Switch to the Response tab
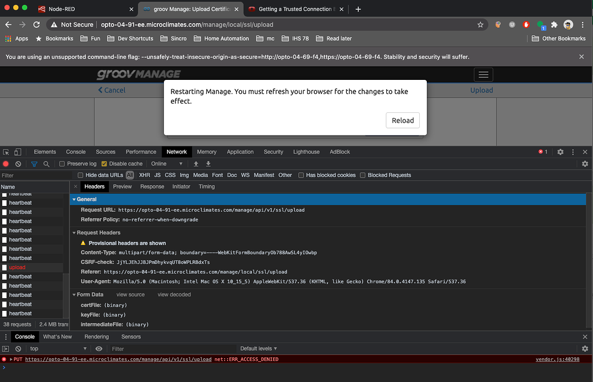This screenshot has height=382, width=593. tap(152, 186)
